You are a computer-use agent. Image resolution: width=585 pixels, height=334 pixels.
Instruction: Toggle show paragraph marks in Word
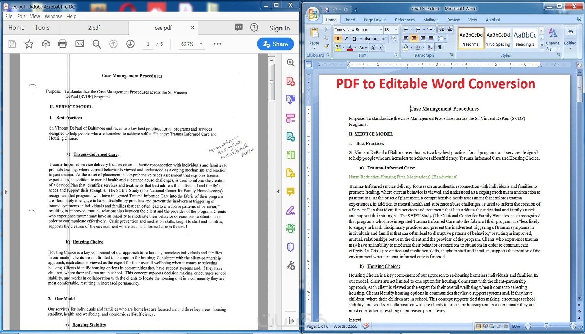440,47
